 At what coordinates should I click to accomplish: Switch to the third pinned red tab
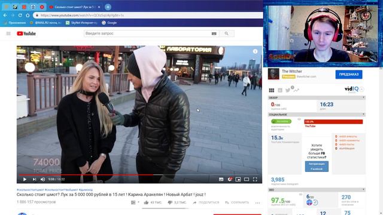click(24, 7)
